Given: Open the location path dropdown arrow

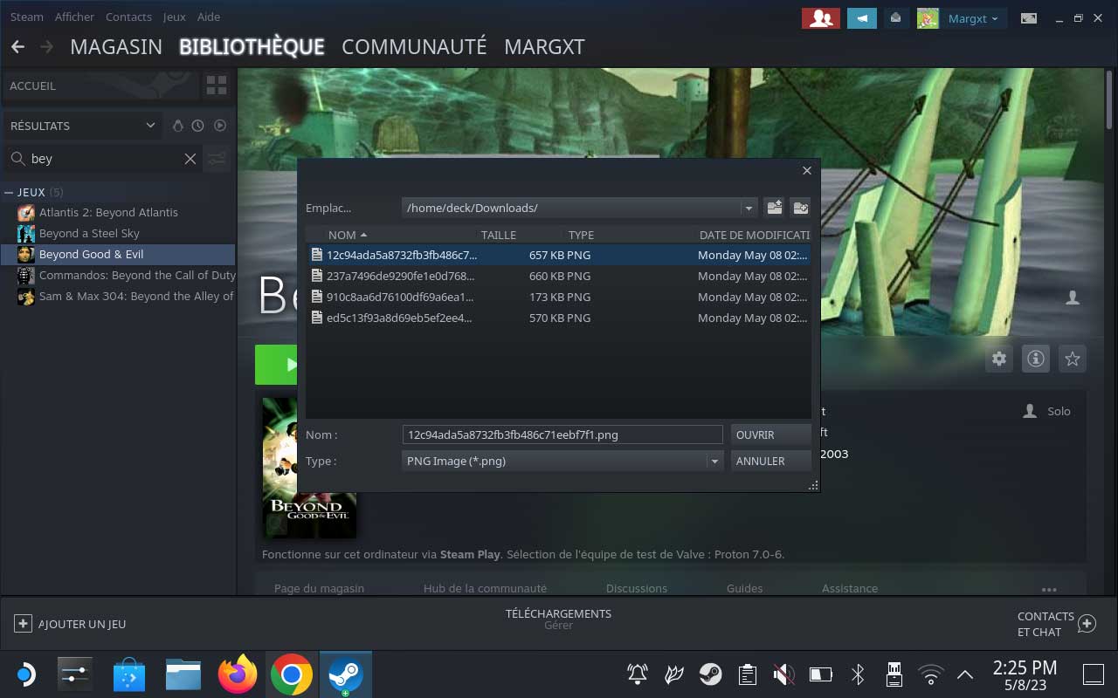Looking at the screenshot, I should (x=749, y=208).
